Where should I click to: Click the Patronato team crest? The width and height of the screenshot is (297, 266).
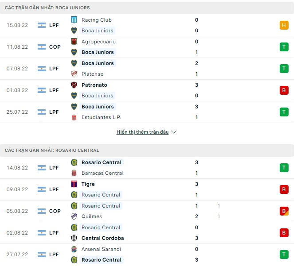74,85
